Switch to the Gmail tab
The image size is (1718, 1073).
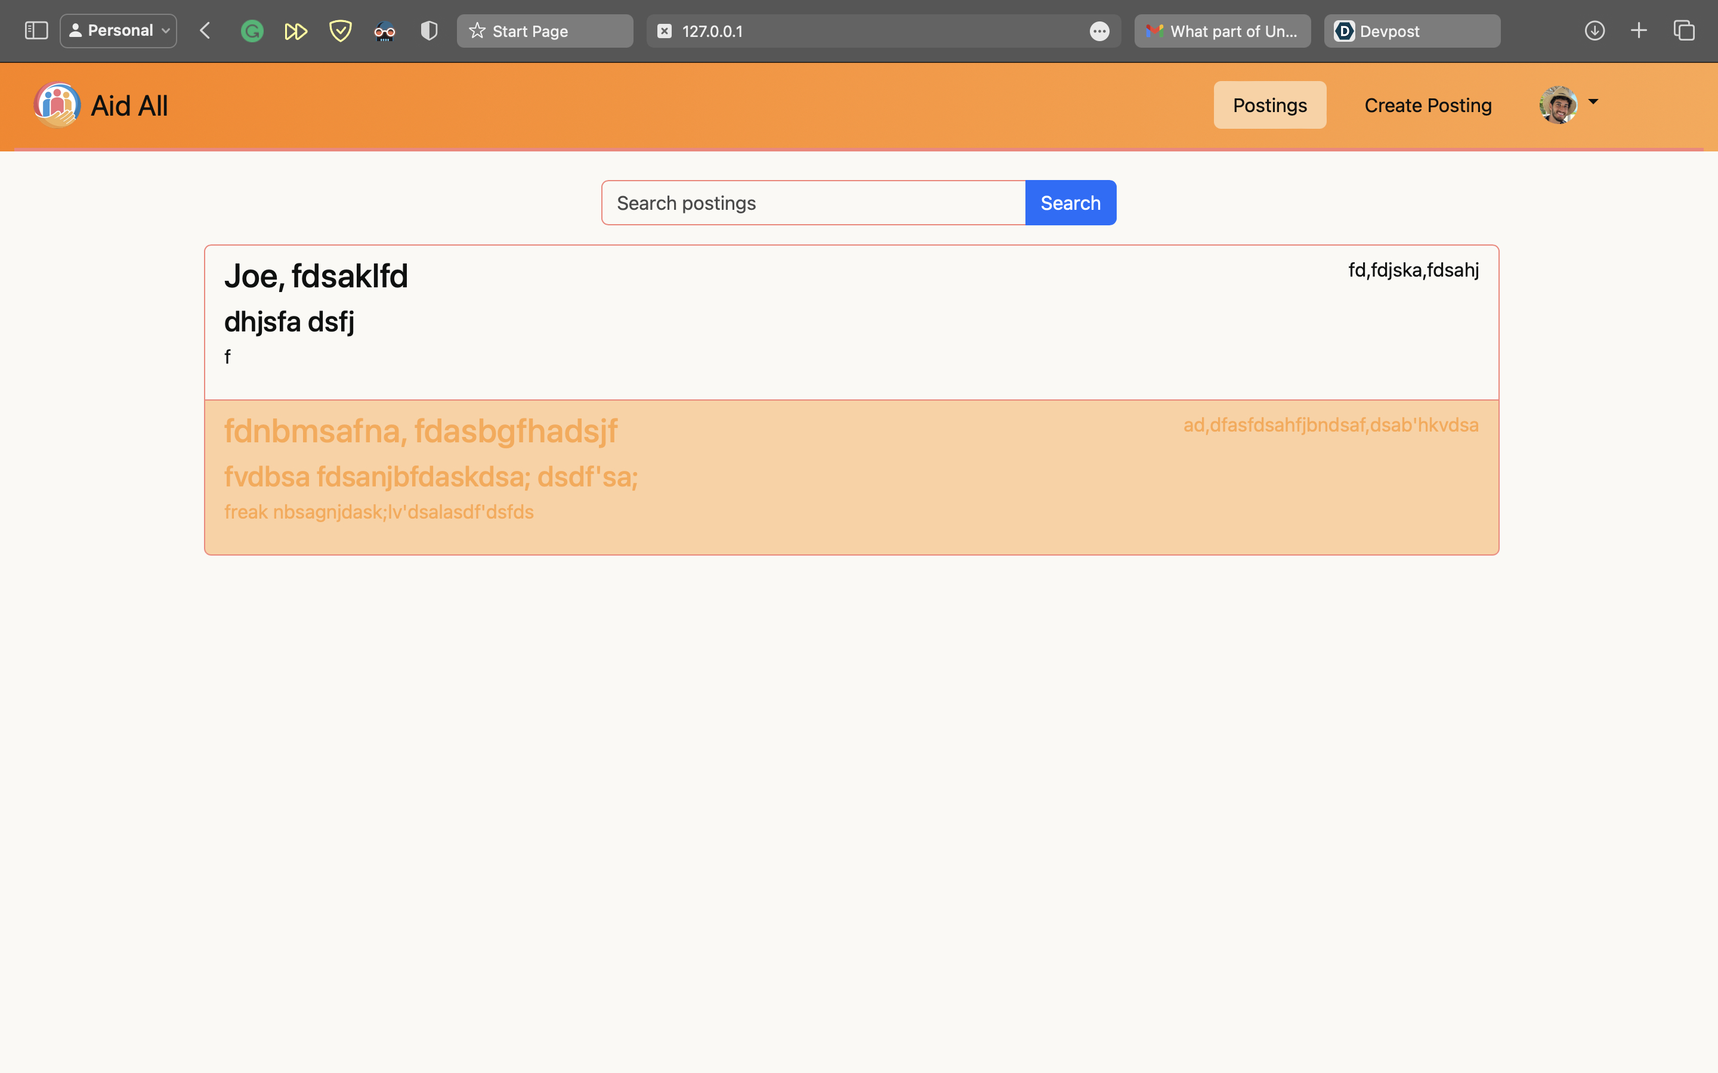click(1222, 31)
